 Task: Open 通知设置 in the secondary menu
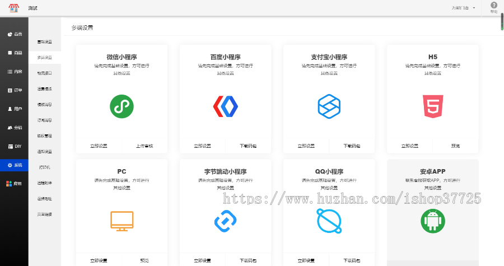[x=44, y=152]
